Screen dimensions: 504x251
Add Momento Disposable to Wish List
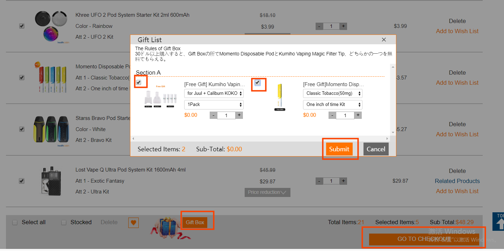pos(457,83)
